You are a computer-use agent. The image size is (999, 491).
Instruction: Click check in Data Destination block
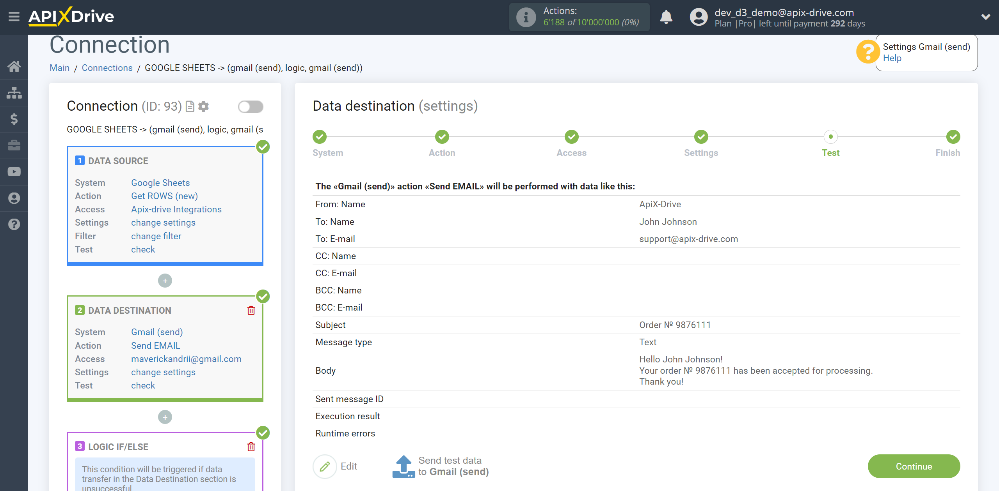click(143, 385)
